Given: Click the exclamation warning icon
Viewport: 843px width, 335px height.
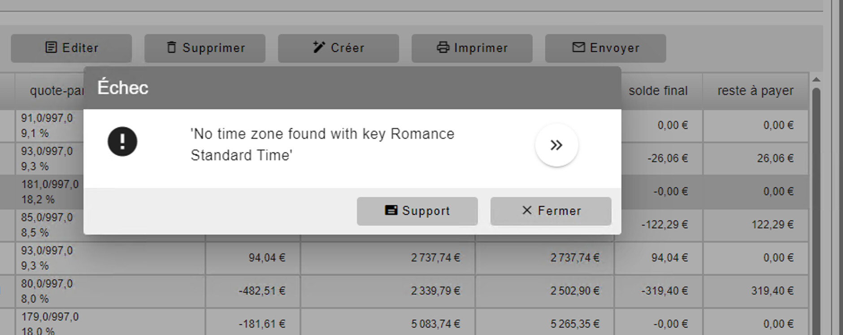Looking at the screenshot, I should [122, 142].
